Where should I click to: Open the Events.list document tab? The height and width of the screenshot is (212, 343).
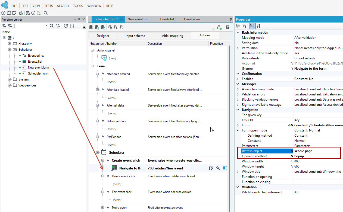pos(167,19)
